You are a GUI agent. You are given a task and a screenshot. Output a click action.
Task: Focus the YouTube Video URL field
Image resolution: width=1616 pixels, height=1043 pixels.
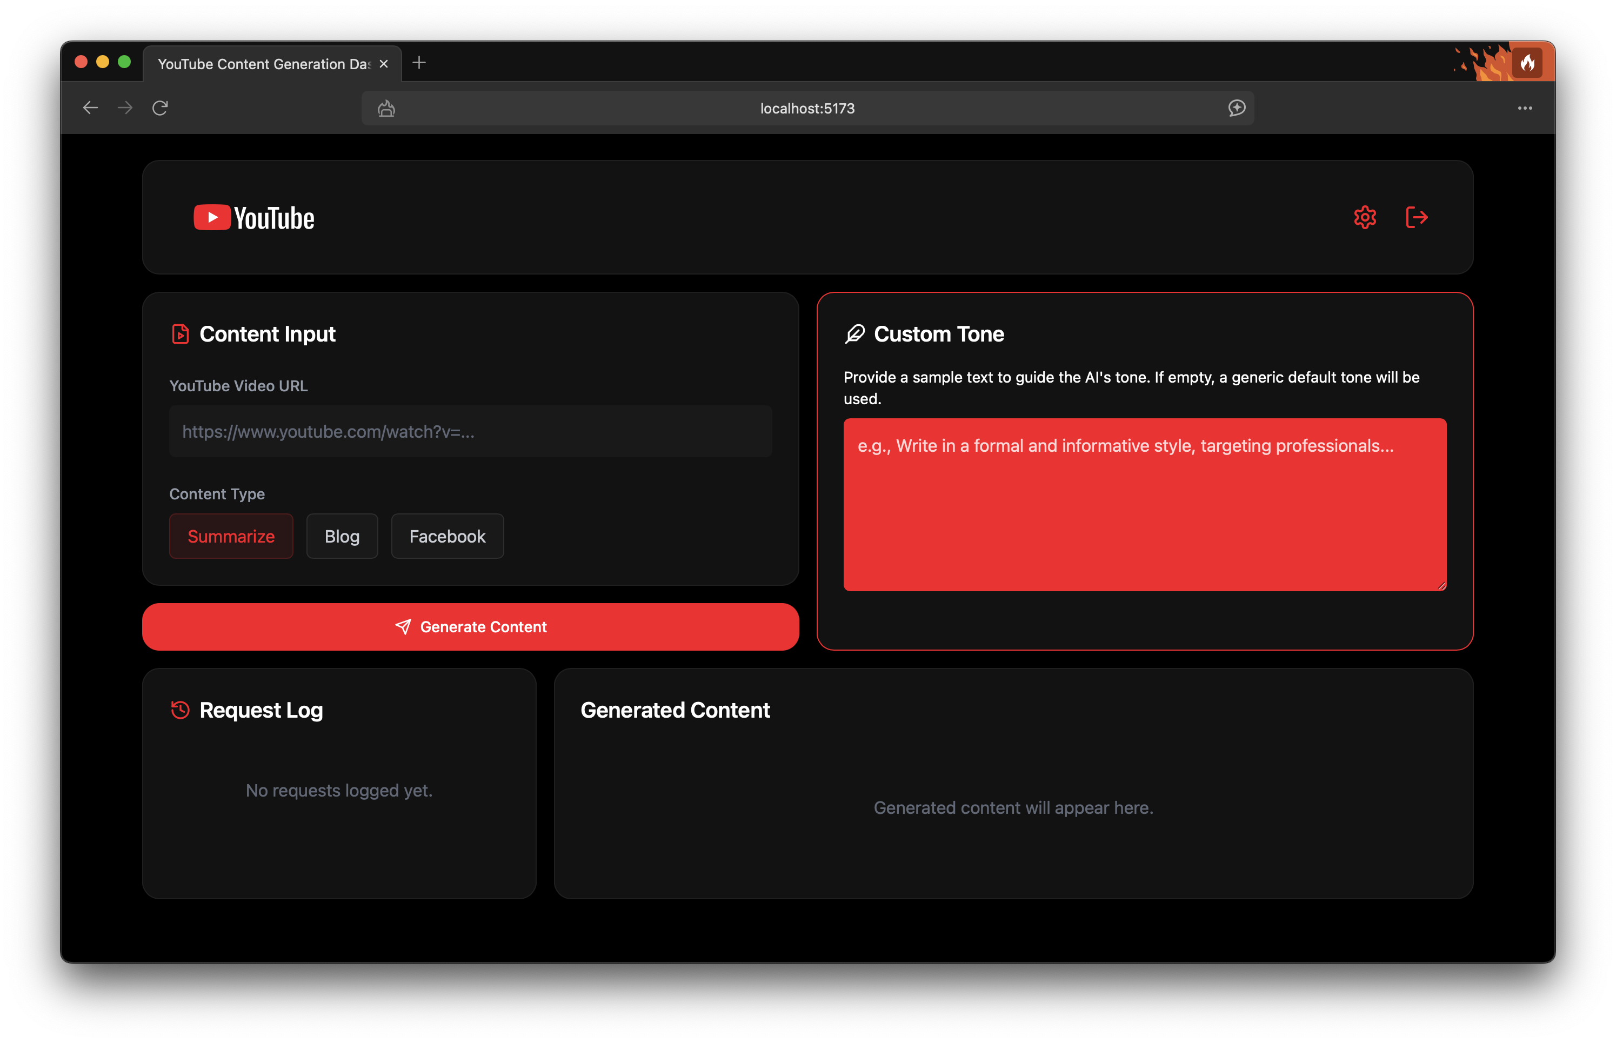[470, 431]
